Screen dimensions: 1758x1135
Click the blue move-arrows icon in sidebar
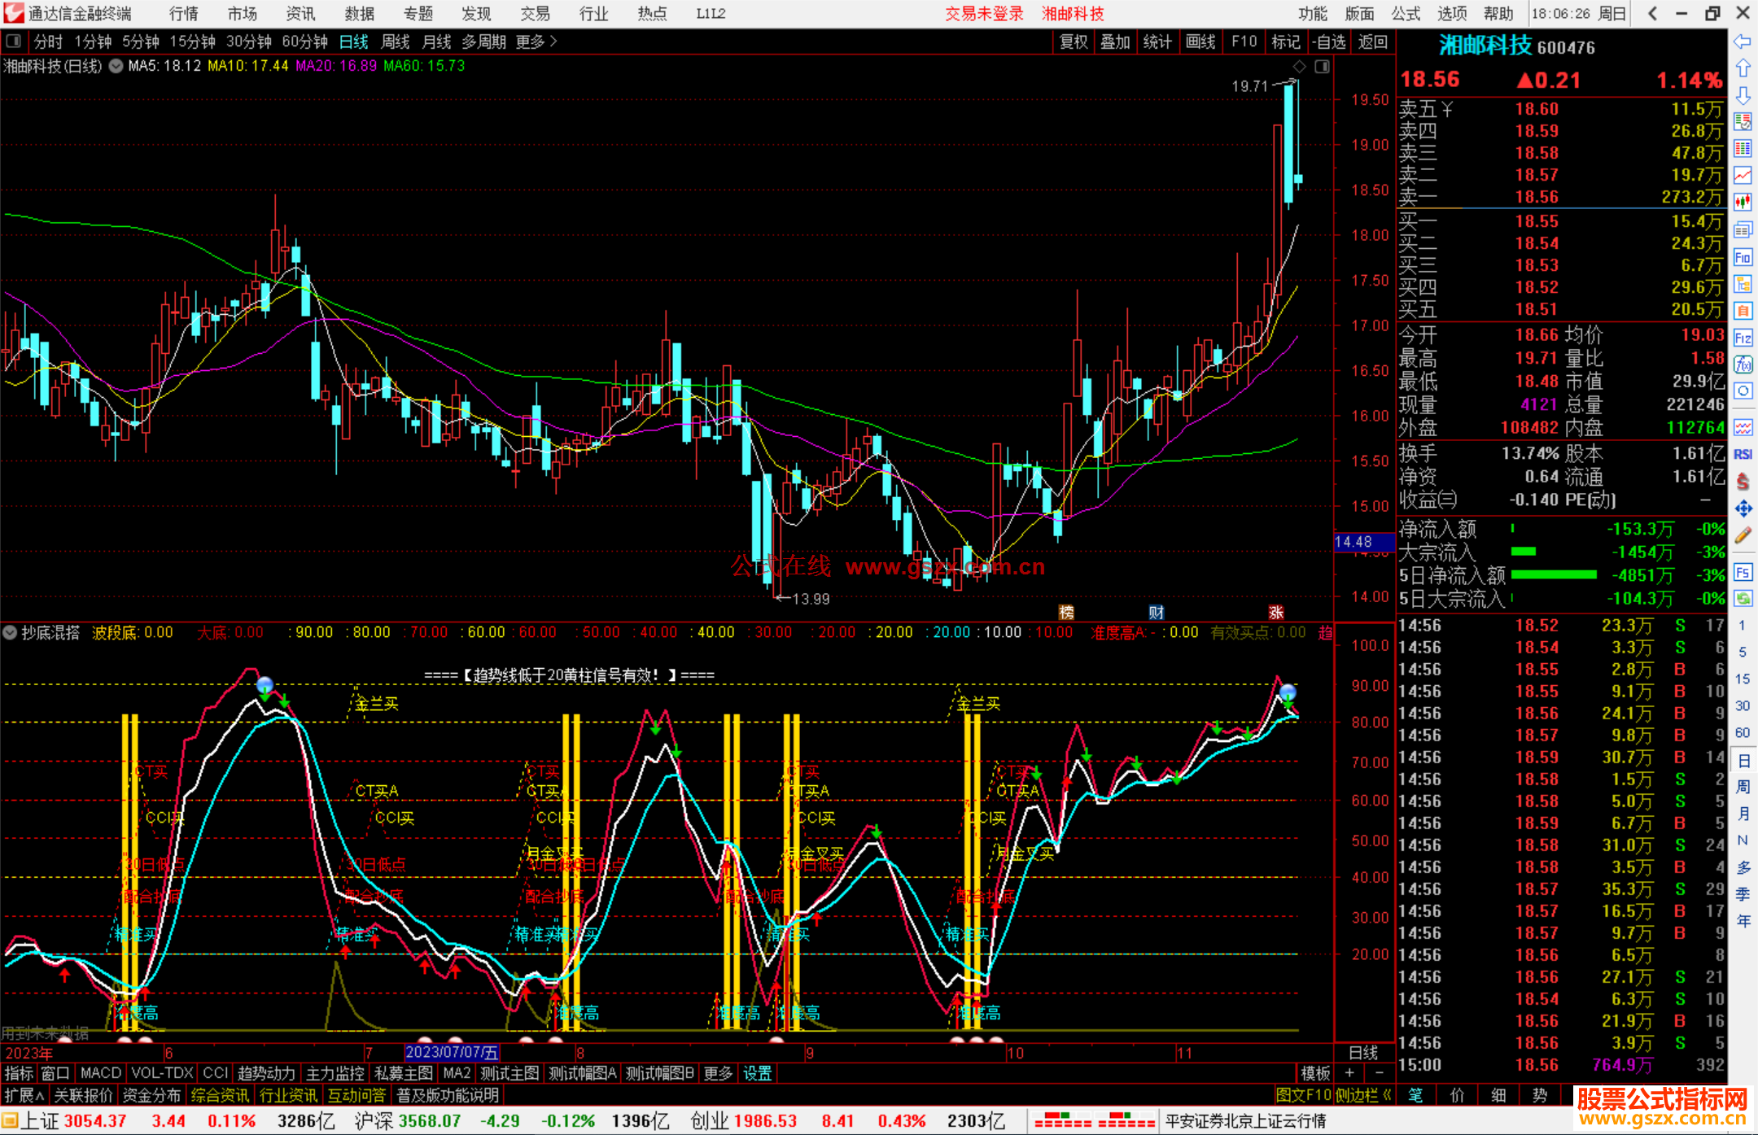1743,509
